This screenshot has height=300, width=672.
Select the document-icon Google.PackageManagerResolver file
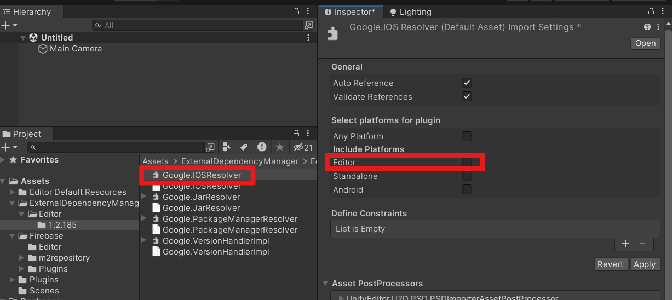(225, 230)
